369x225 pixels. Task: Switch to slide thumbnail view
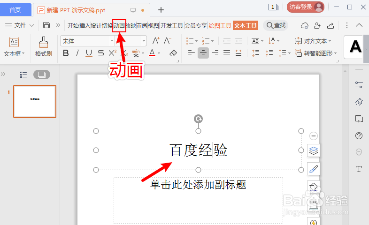[x=42, y=75]
